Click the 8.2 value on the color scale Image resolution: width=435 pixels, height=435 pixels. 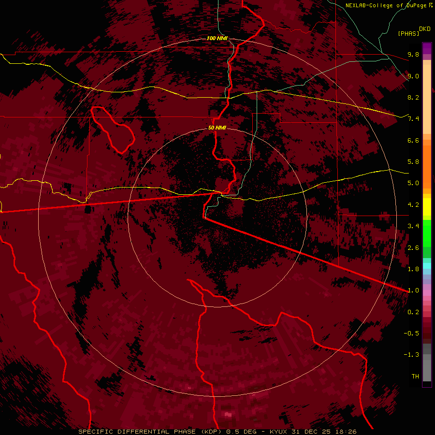coord(413,97)
